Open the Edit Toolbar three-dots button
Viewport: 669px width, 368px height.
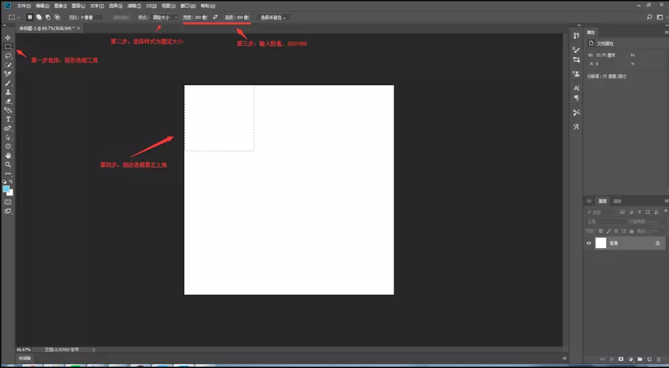7,173
